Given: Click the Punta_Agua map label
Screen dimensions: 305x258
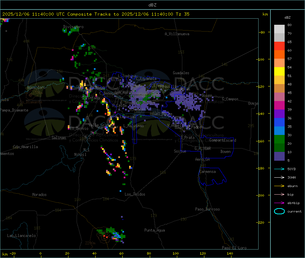Looking at the screenshot, I should tap(155, 231).
